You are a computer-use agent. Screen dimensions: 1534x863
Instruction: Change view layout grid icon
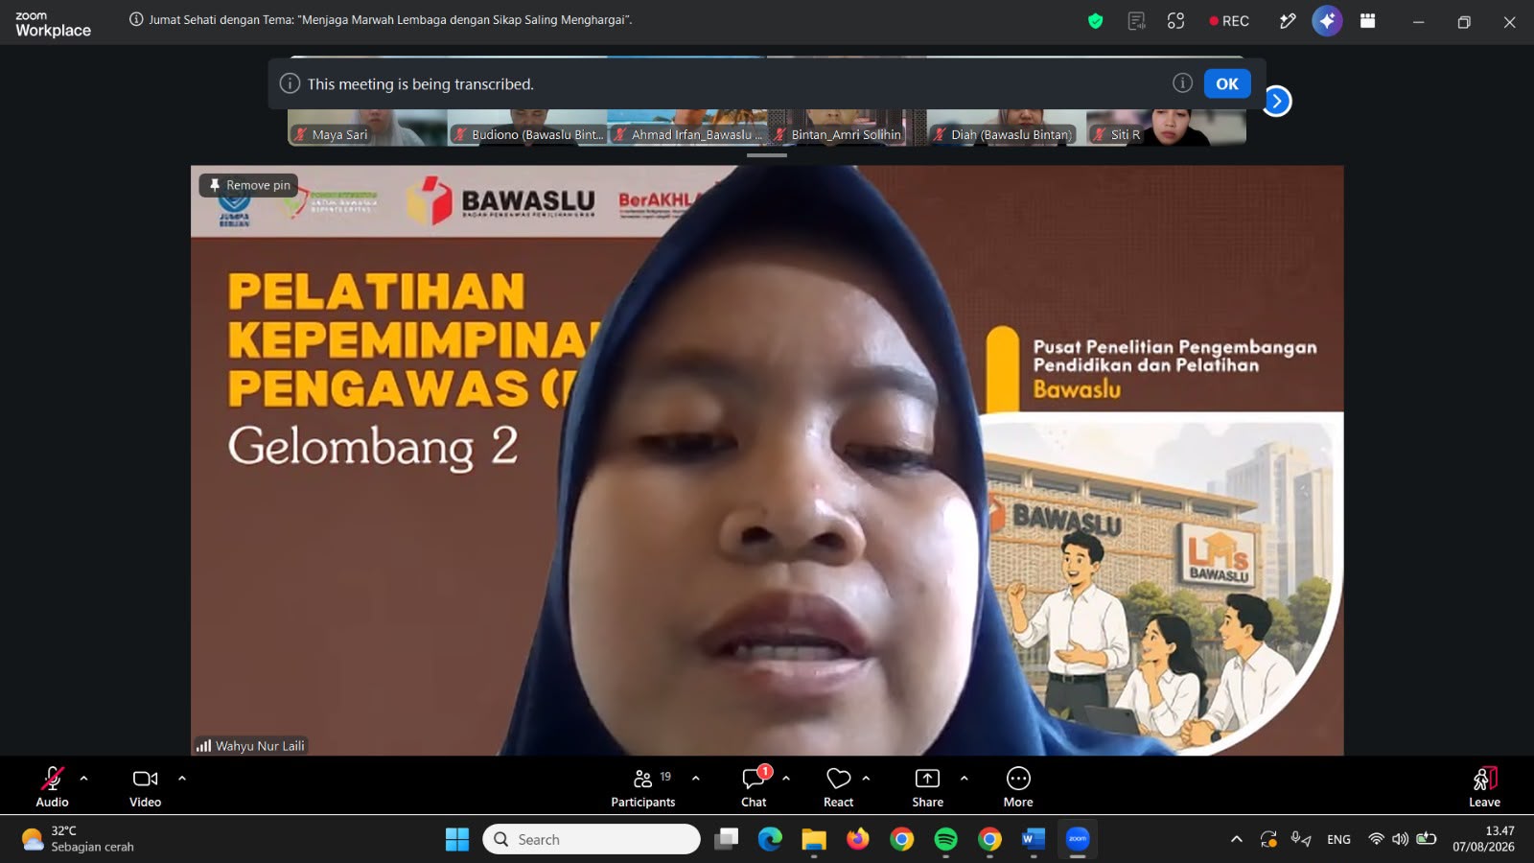click(x=1367, y=21)
